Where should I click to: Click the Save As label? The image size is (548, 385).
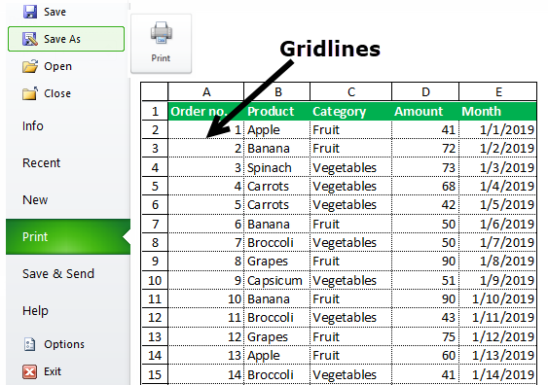62,39
